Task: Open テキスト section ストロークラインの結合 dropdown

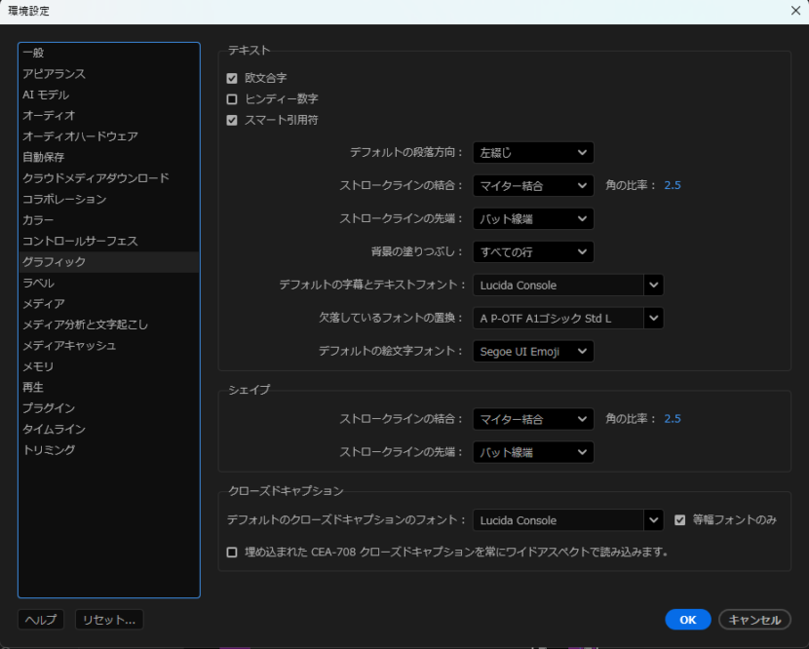Action: tap(532, 185)
